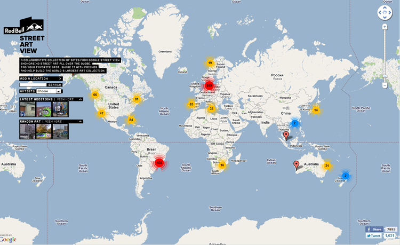Click the Twitter Tweet button
This screenshot has height=245, width=400.
click(373, 235)
